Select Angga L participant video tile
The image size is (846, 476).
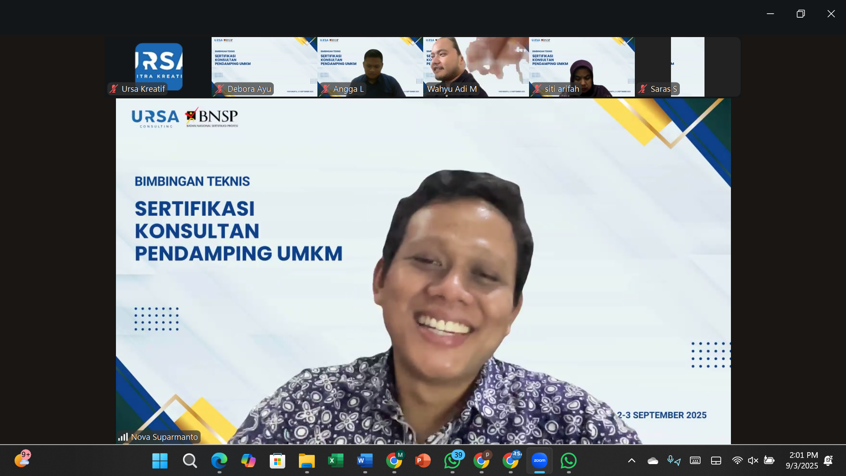point(370,66)
